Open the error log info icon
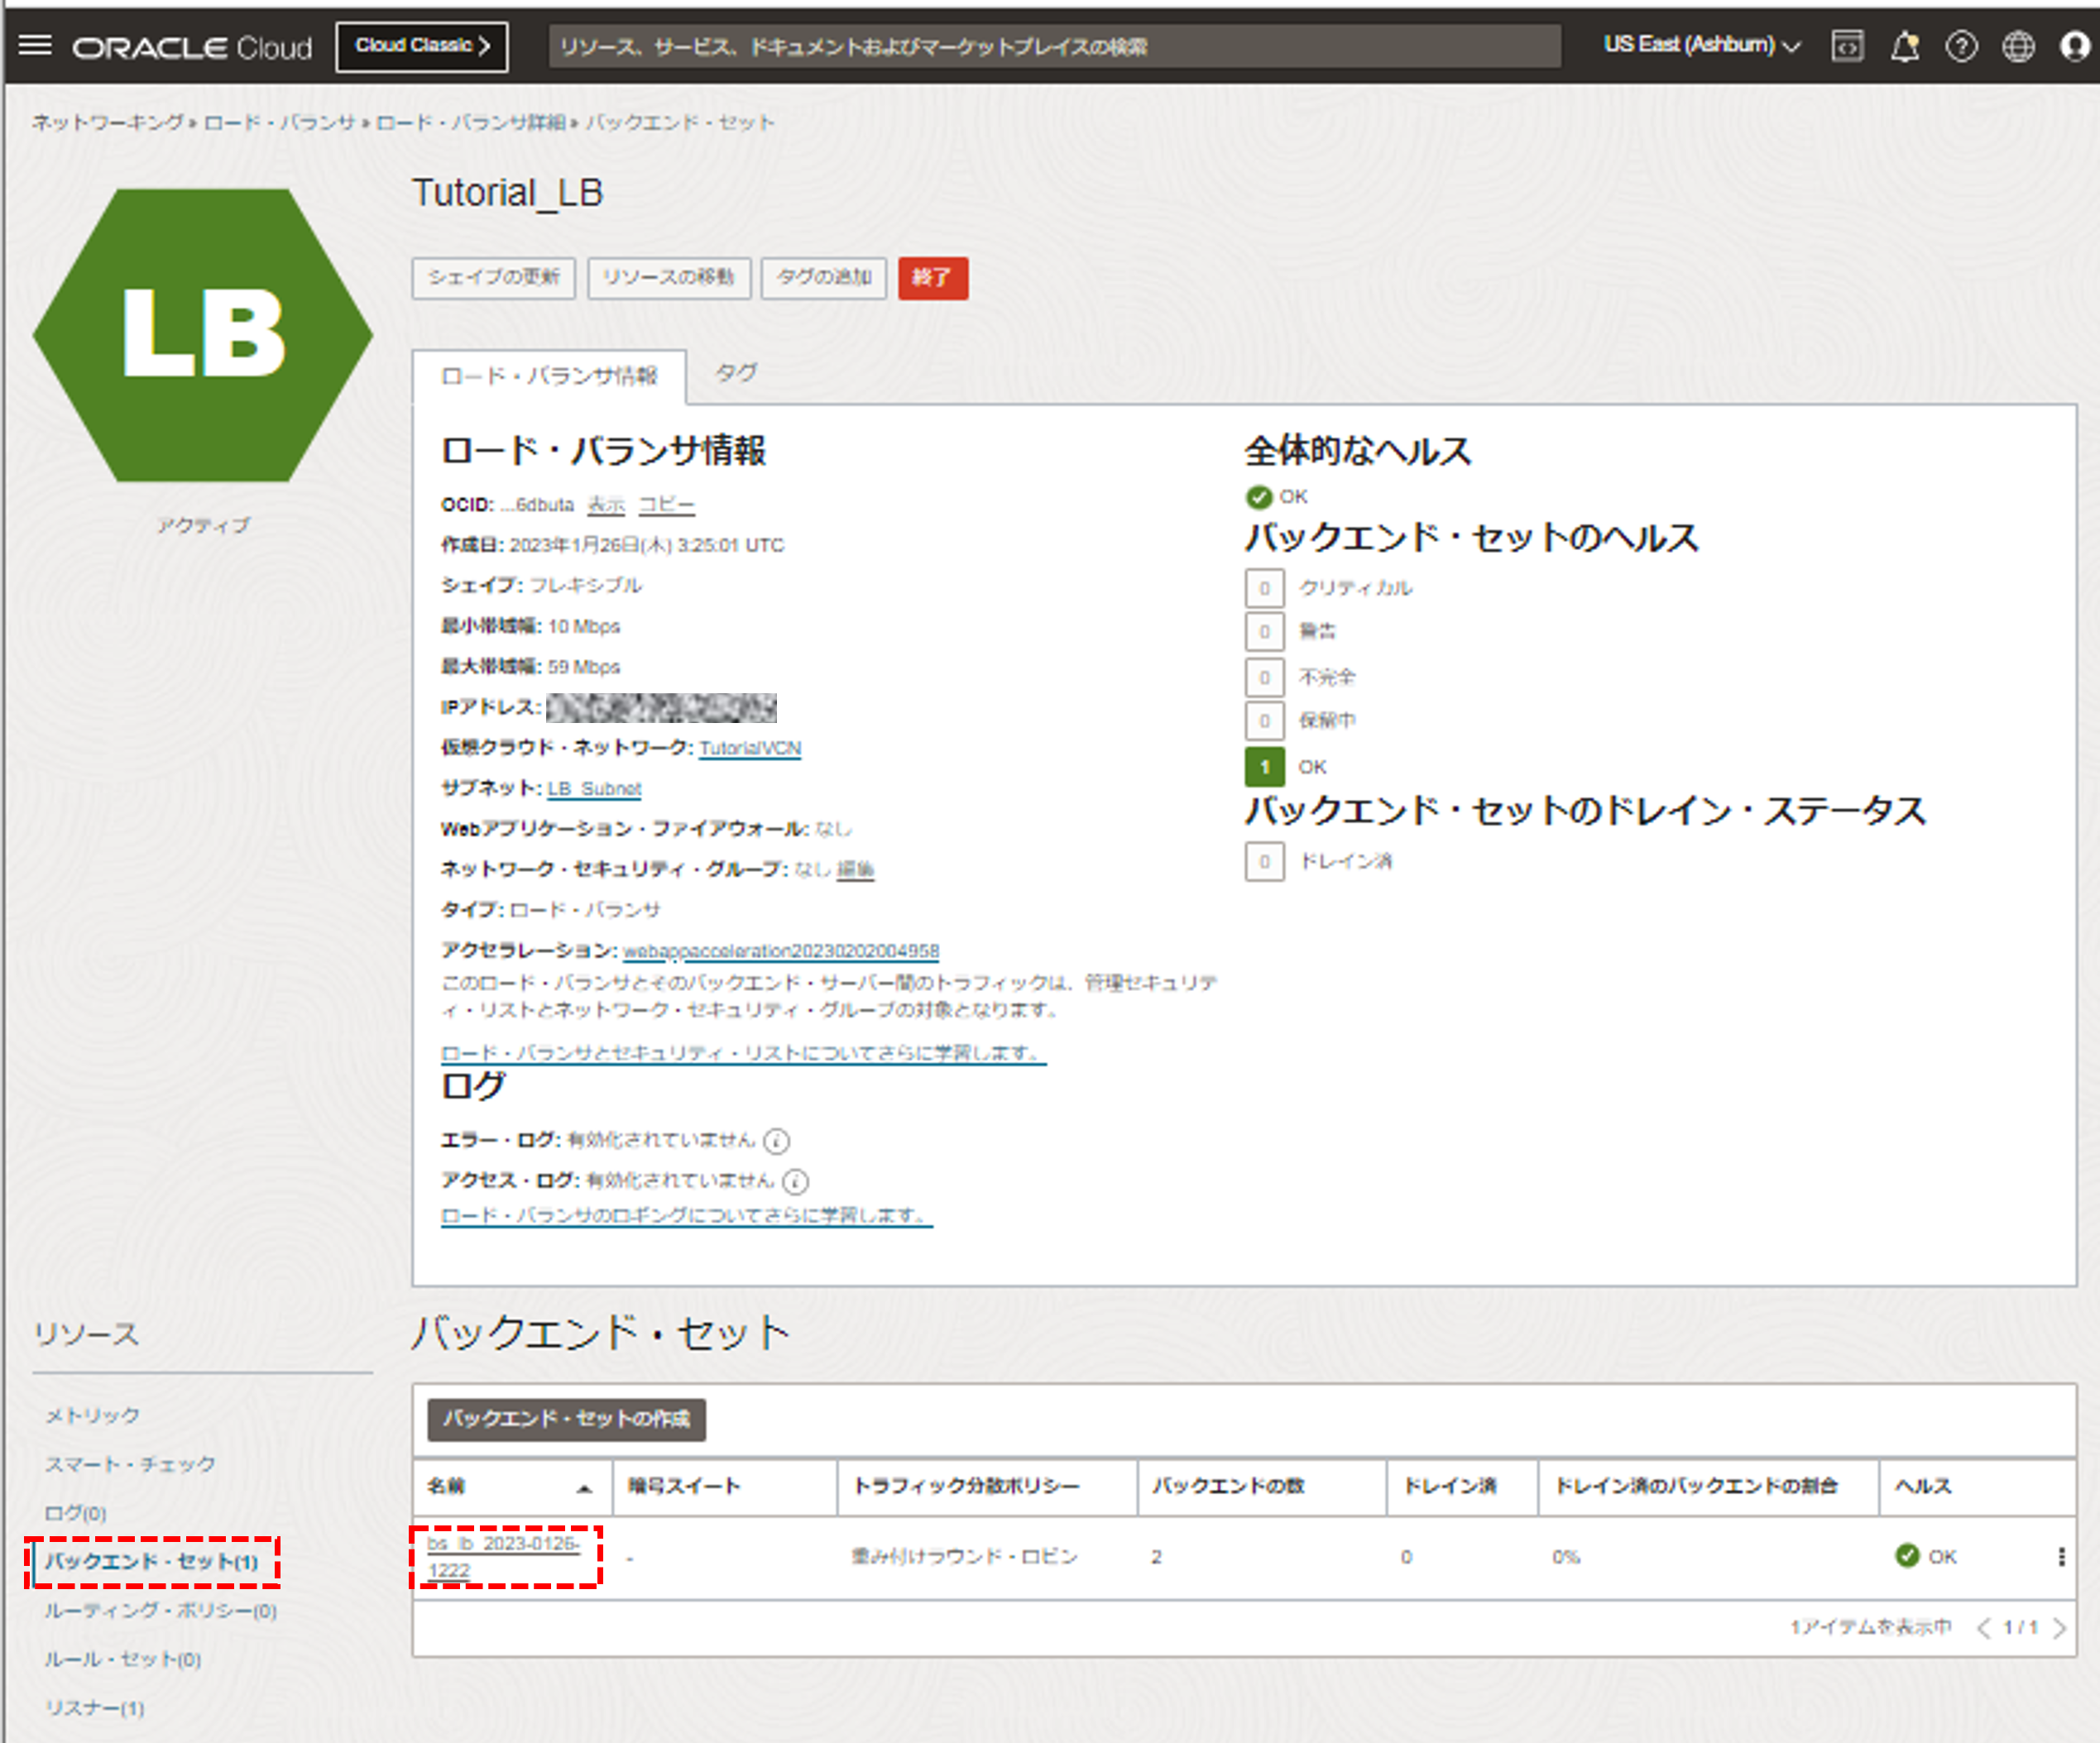Viewport: 2100px width, 1743px height. tap(776, 1141)
